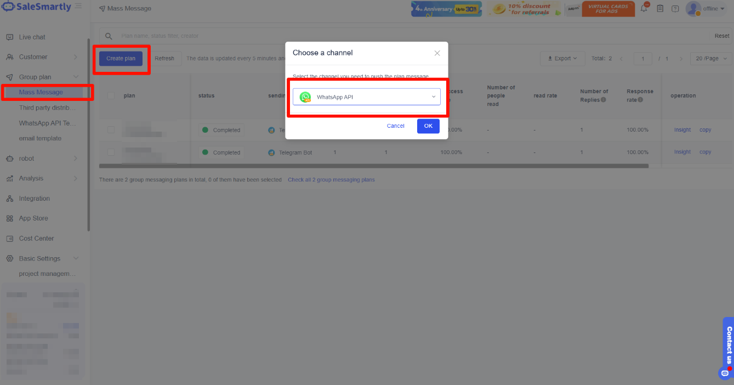734x385 pixels.
Task: Click the SaleSmartly logo
Action: point(36,7)
